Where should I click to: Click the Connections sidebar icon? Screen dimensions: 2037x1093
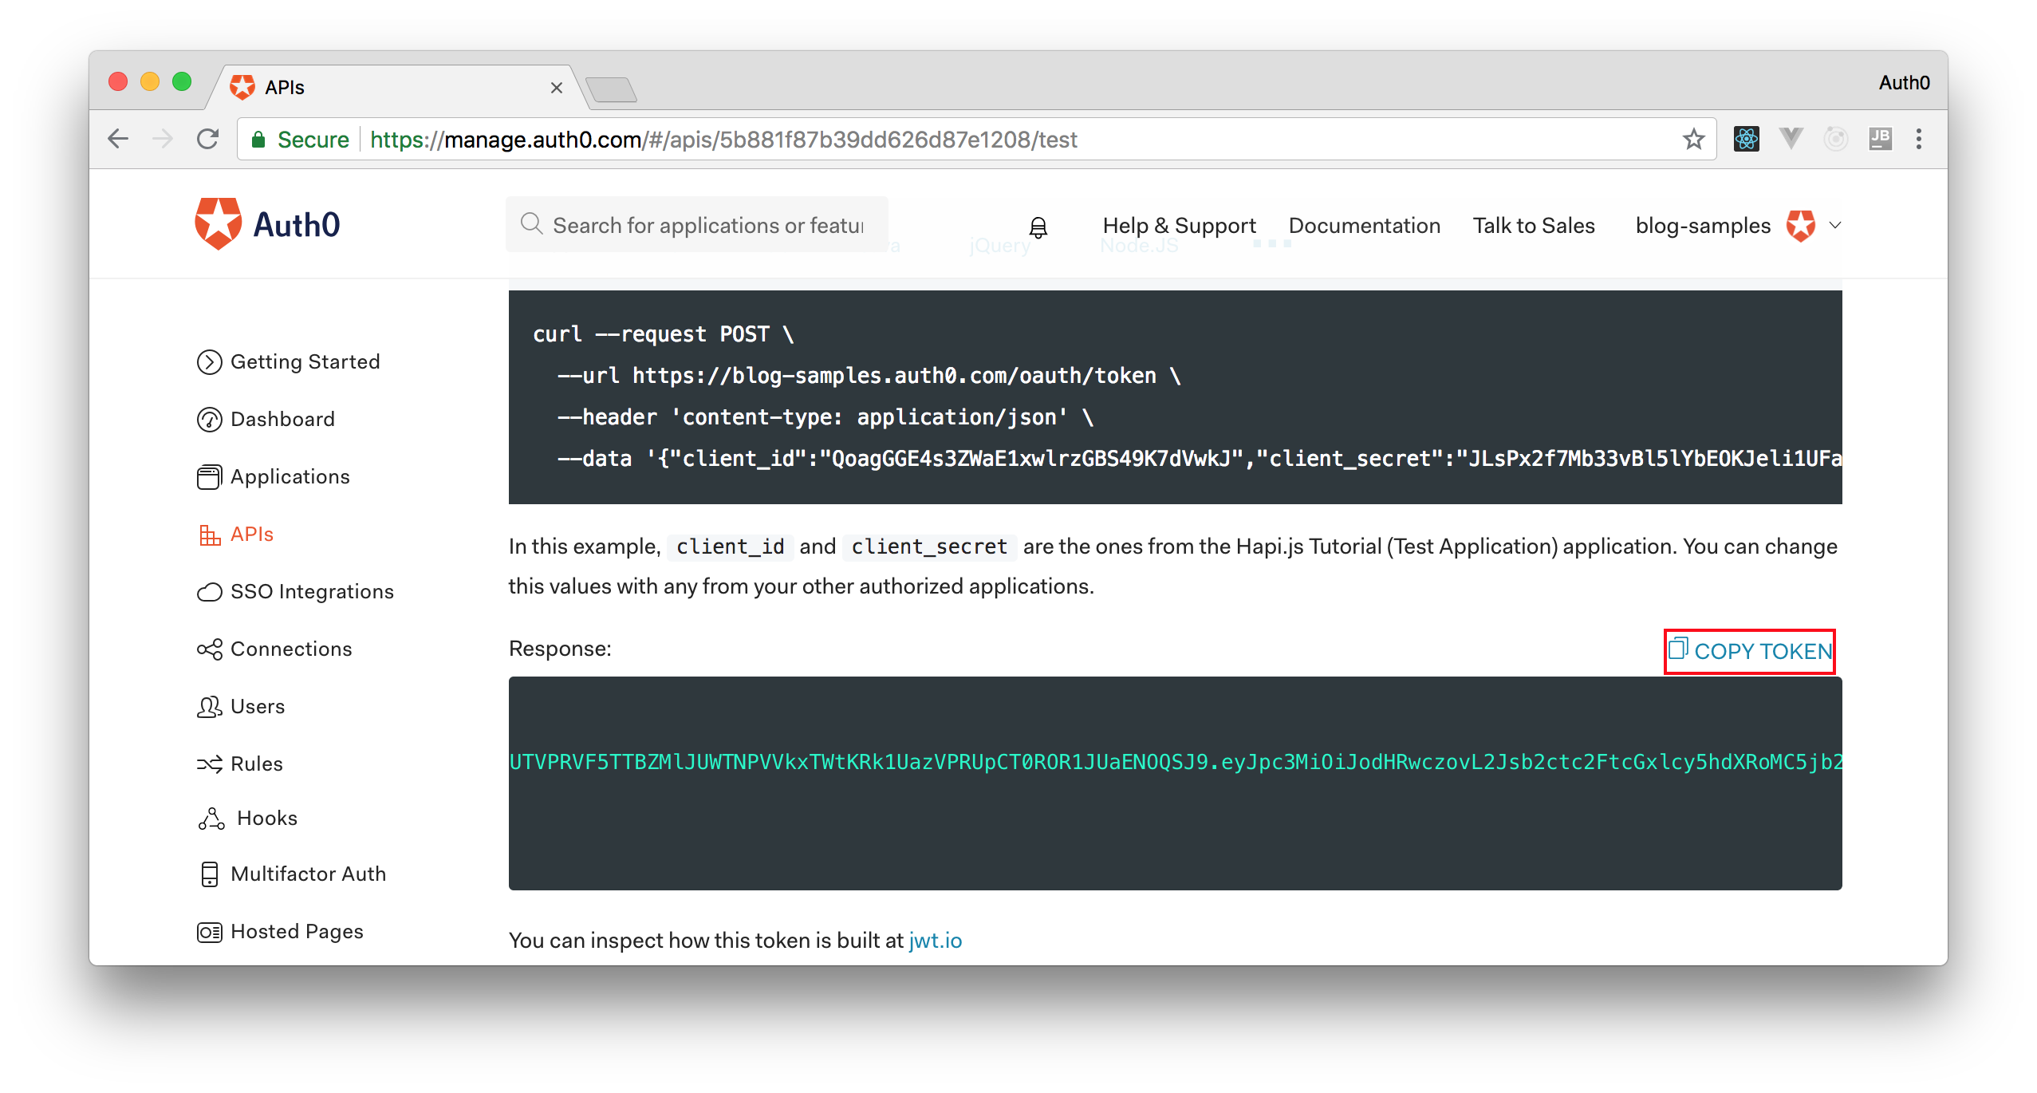coord(207,649)
